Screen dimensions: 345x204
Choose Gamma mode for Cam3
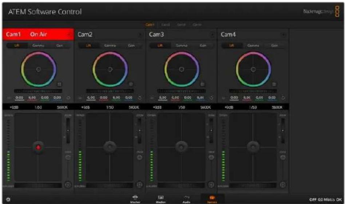point(182,45)
